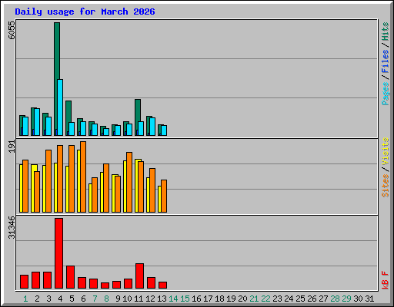Select green day 29 label
Image resolution: width=394 pixels, height=307 pixels.
[346, 299]
